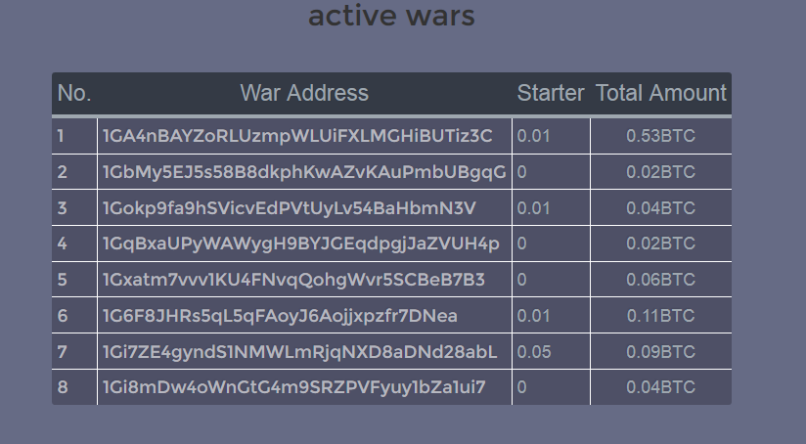Select war address starting with 1GqBxaUPyWA
The image size is (806, 444).
coord(301,244)
